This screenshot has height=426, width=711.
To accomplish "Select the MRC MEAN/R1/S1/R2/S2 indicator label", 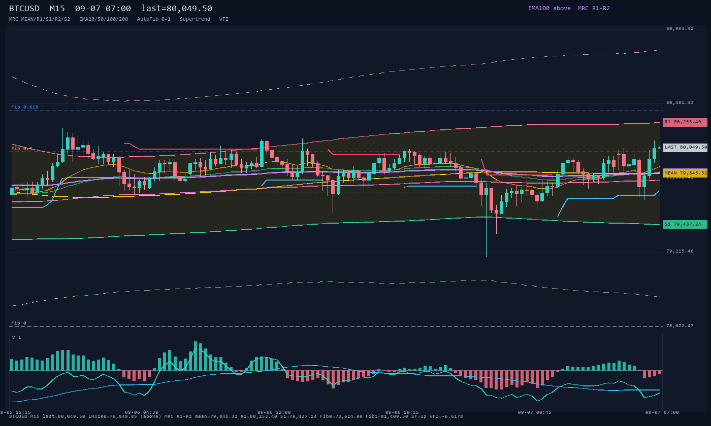I will (40, 19).
